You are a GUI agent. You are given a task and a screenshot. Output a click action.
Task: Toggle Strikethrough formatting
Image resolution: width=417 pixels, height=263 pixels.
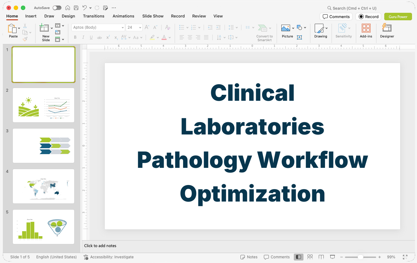99,37
